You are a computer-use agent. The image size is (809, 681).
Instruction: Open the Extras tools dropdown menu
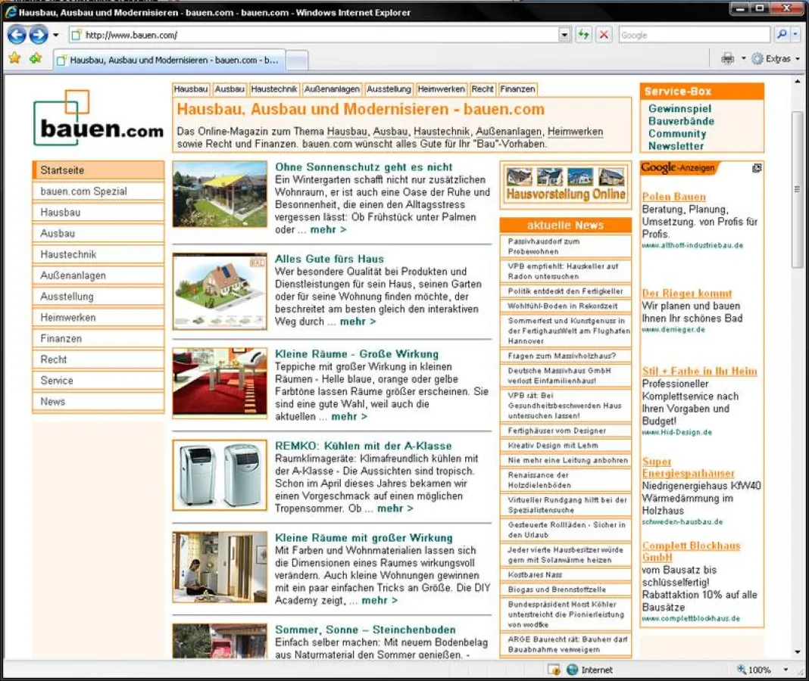point(776,58)
